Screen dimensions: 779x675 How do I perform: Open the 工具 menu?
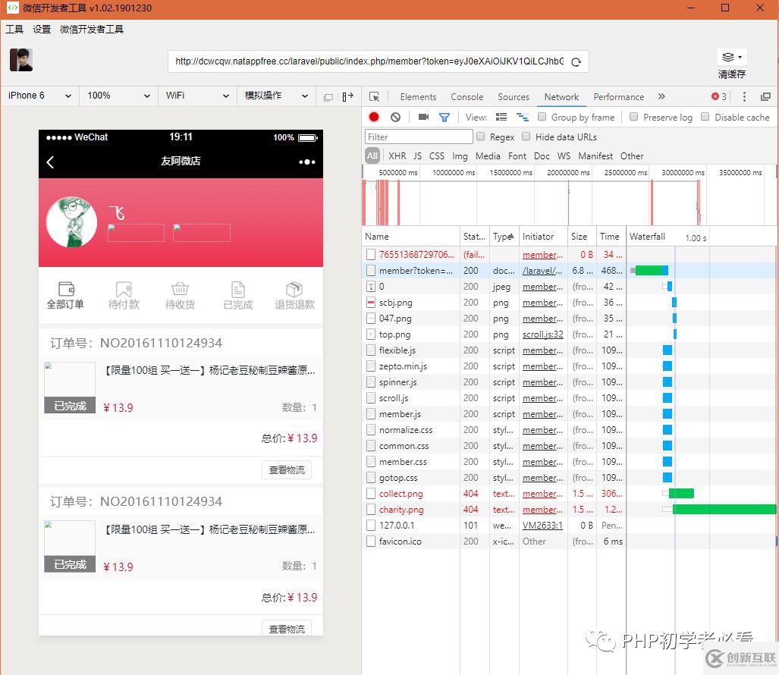tap(14, 30)
